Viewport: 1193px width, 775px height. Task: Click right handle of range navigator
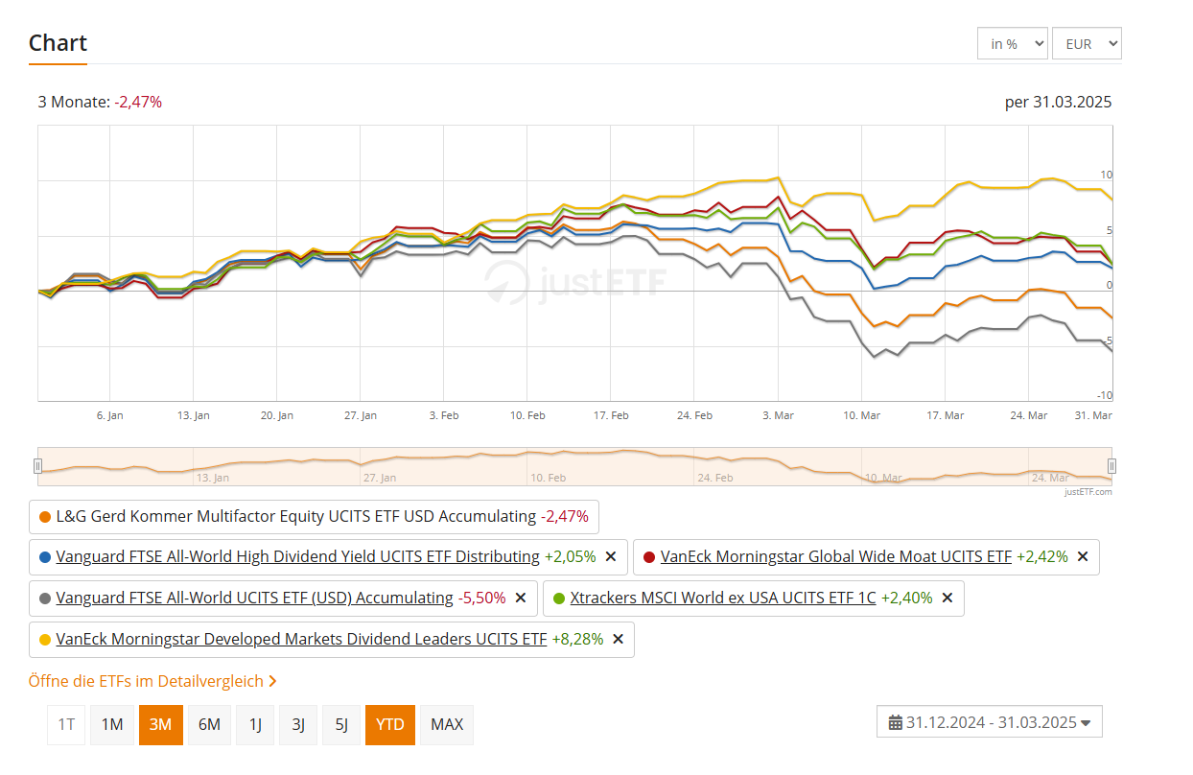click(1111, 466)
